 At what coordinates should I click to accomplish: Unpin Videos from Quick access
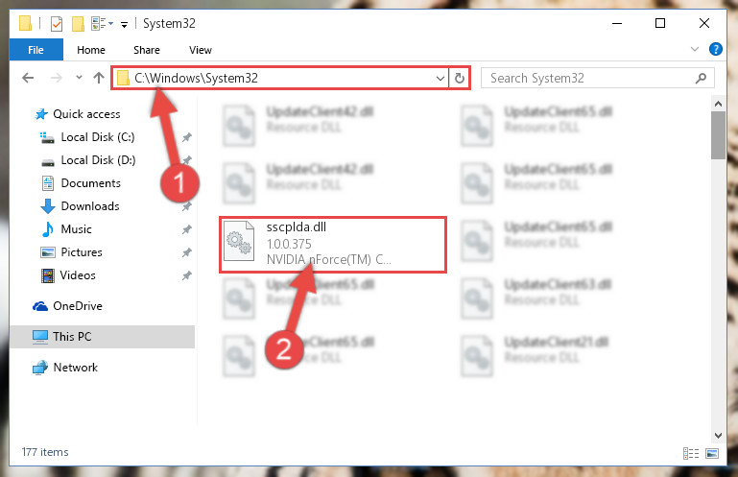point(187,275)
